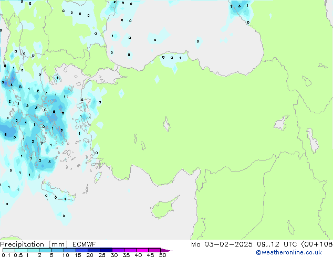Screen dimensions: 333x257
Task: Pick the 10–15 mm legend swatch
Action: [69, 250]
